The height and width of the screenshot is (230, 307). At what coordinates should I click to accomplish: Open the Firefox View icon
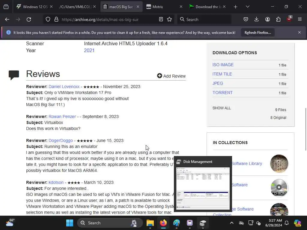pos(6,7)
